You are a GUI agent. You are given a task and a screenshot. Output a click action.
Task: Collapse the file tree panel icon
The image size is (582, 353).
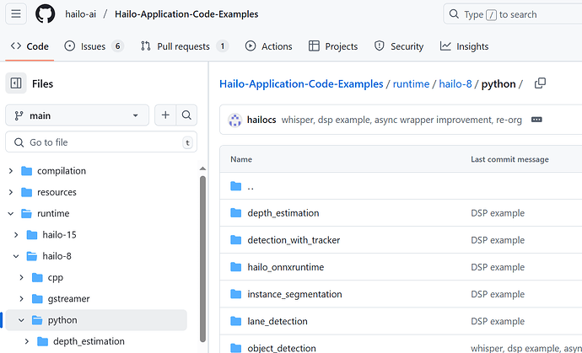16,83
